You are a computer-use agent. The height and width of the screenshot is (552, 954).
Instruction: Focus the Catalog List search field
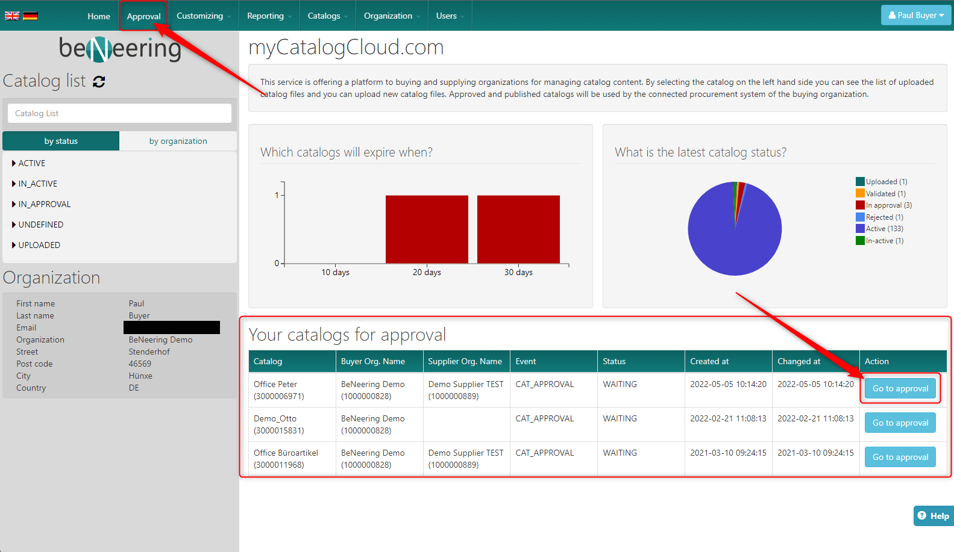click(x=119, y=113)
